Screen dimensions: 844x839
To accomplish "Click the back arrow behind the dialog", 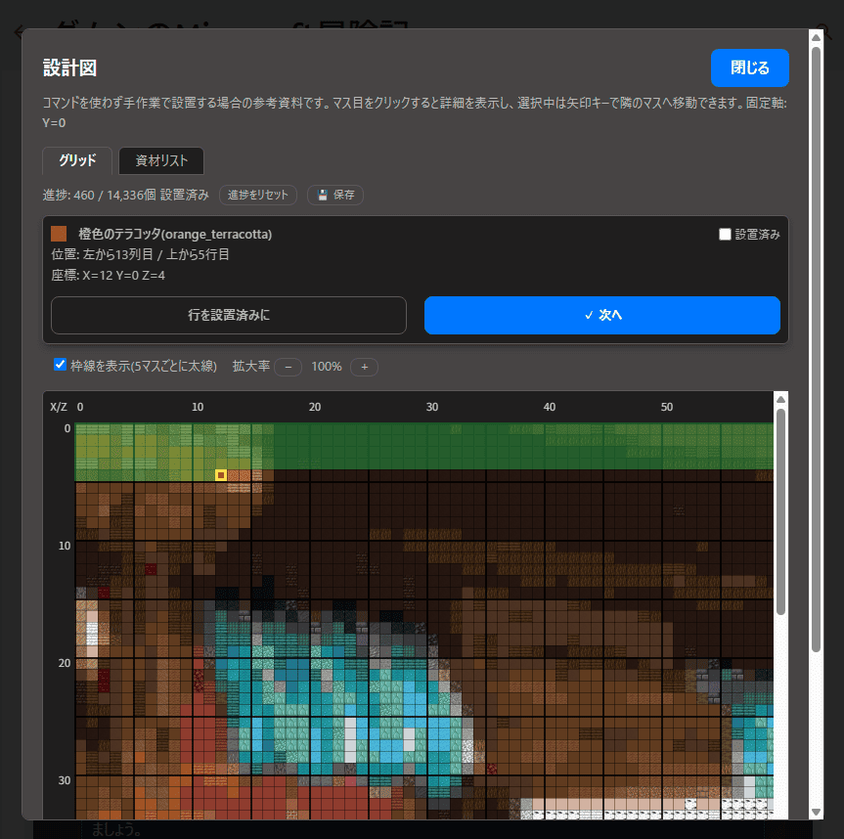I will point(18,31).
